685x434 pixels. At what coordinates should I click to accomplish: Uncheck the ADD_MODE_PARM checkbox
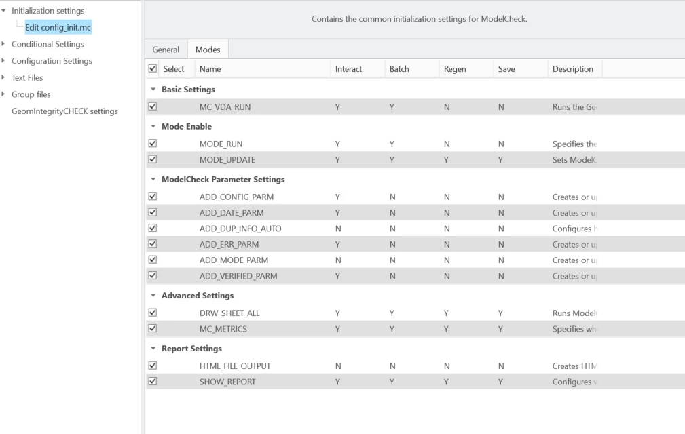click(x=153, y=260)
